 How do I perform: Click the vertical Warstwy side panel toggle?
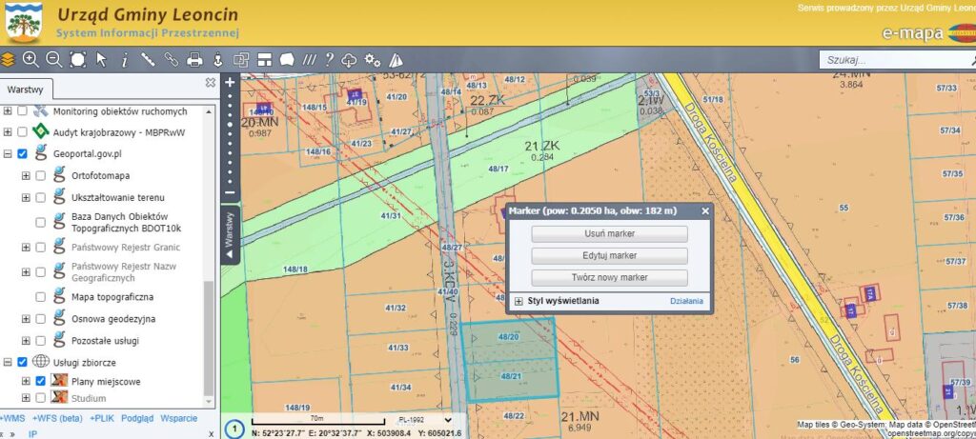tap(230, 235)
